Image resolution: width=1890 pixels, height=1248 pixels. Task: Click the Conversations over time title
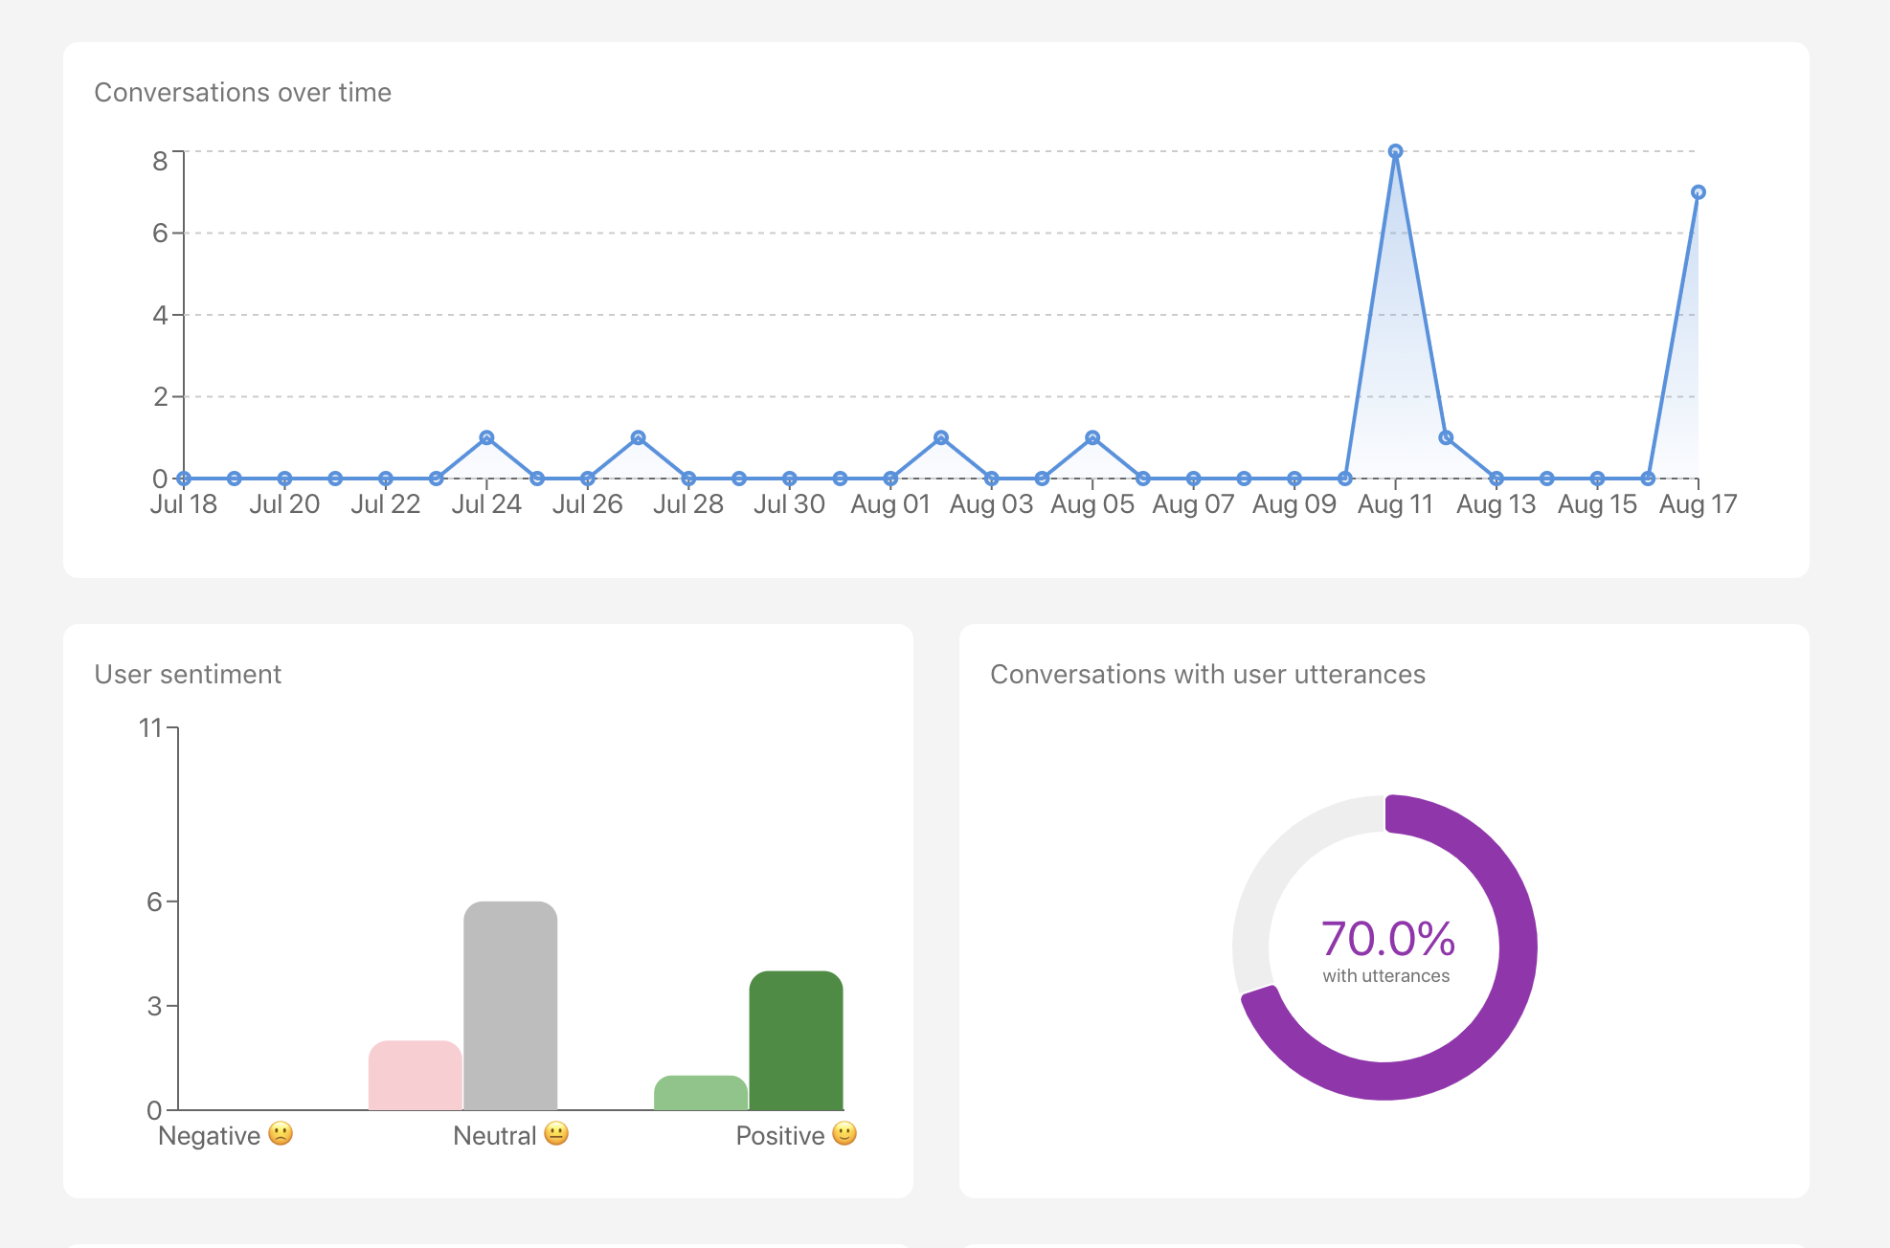click(242, 93)
